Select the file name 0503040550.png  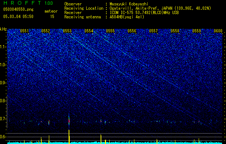point(18,9)
